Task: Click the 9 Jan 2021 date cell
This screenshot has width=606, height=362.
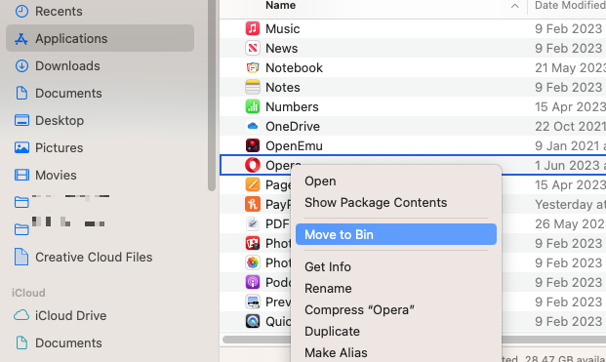Action: coord(570,145)
